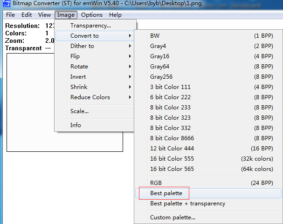Expand the Dither to submenu

[x=95, y=46]
